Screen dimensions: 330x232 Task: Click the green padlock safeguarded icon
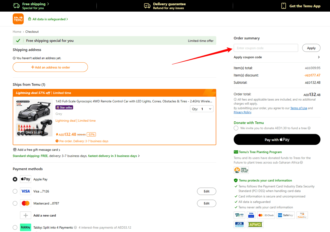[x=30, y=19]
